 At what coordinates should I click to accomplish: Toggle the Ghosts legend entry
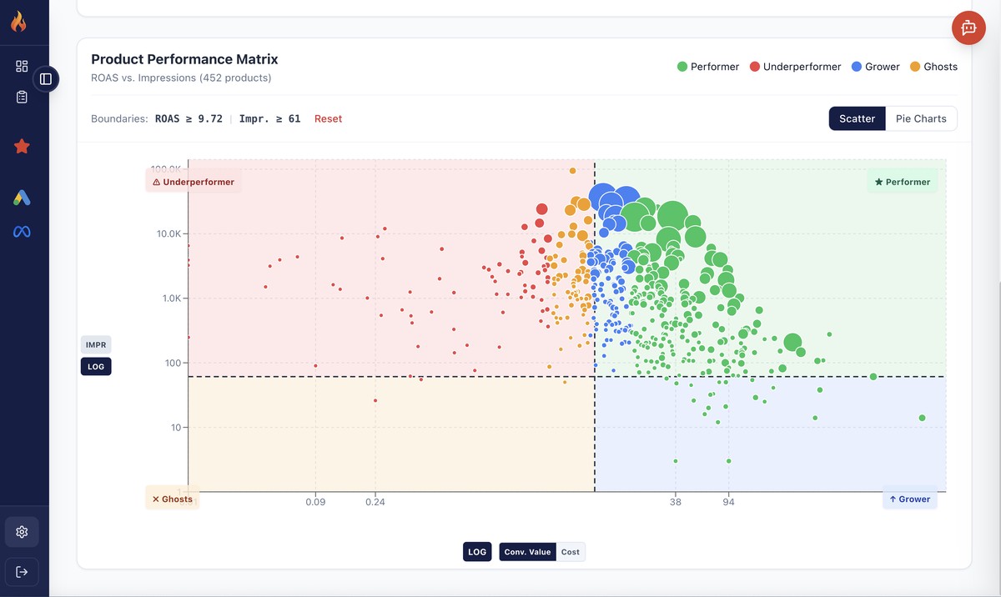coord(933,66)
